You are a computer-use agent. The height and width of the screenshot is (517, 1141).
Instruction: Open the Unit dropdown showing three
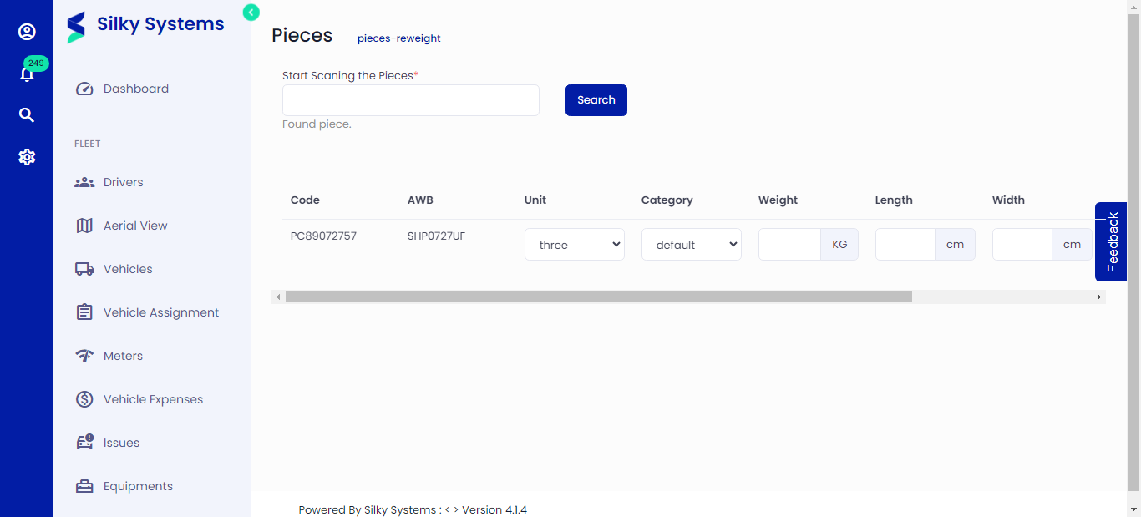[574, 245]
